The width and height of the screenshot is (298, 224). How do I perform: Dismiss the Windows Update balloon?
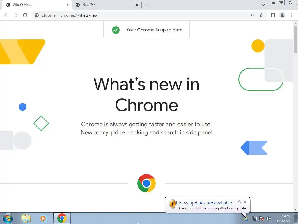tap(245, 202)
